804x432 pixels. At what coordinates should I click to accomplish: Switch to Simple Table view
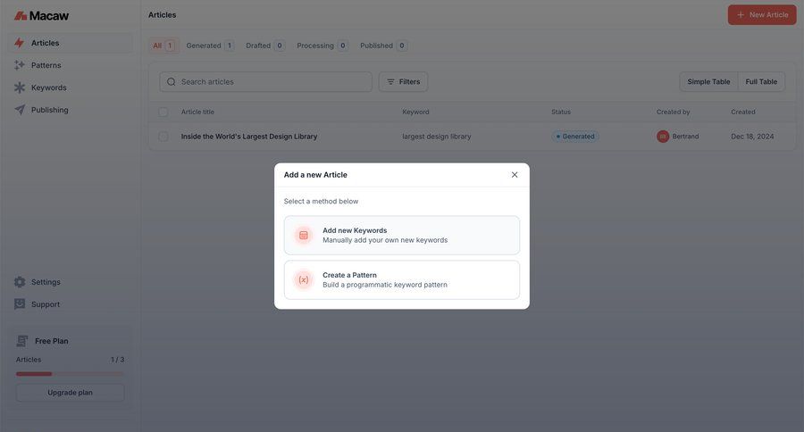pyautogui.click(x=708, y=82)
